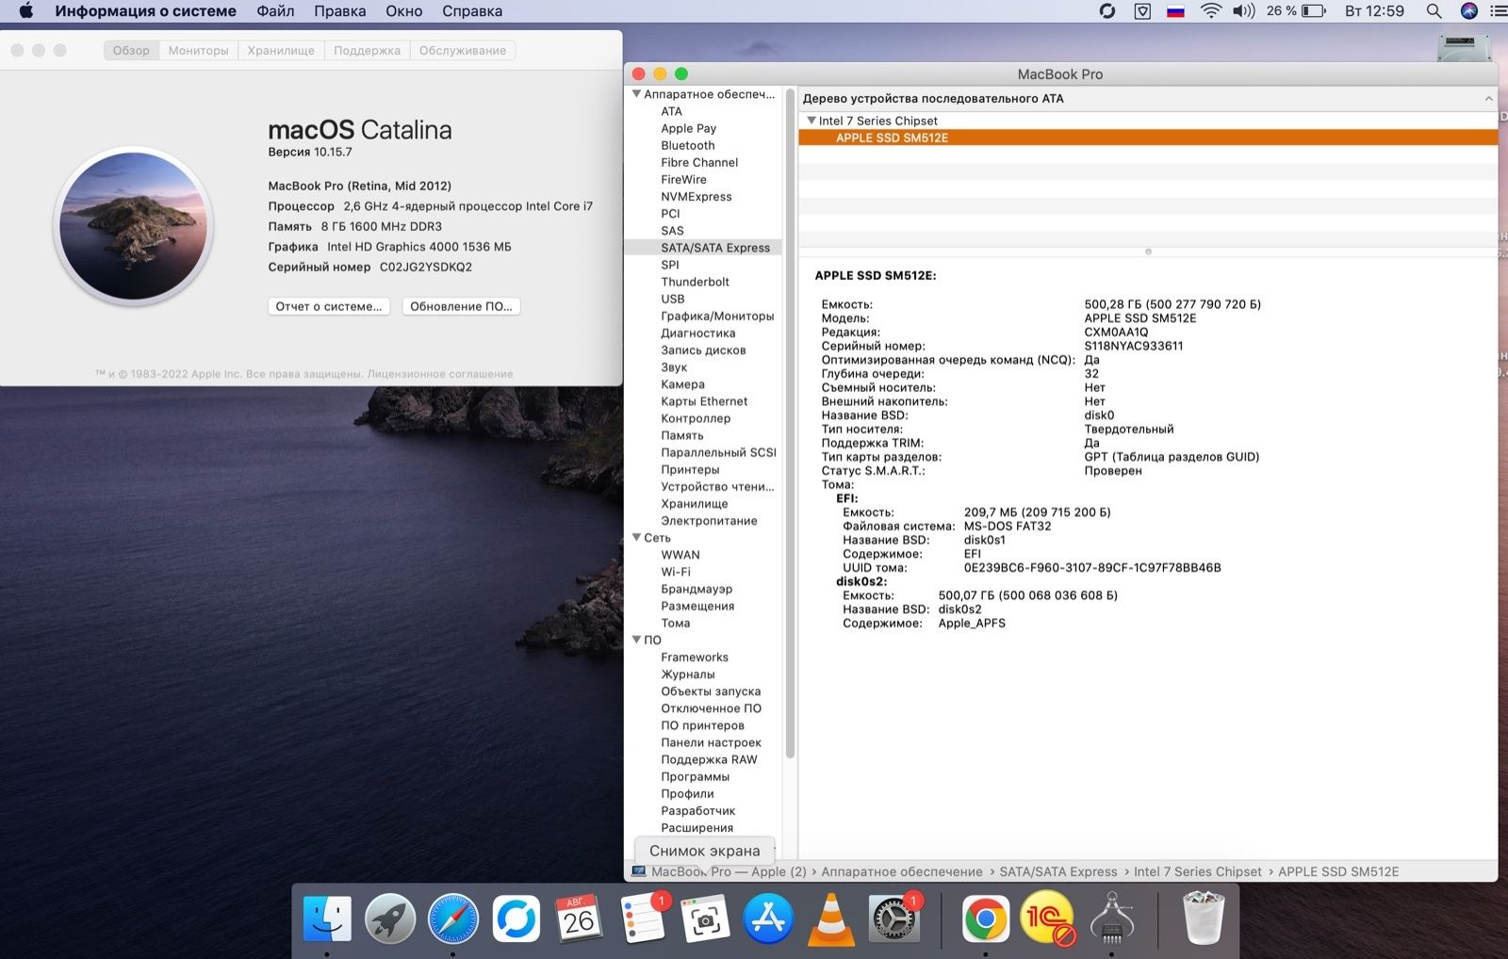
Task: Open the sound volume menu
Action: pos(1244,11)
